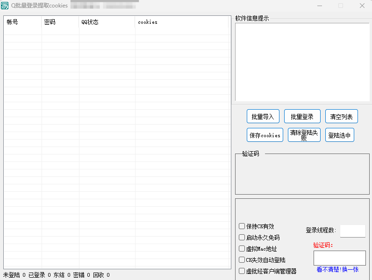Click the 批量导入 button

263,117
